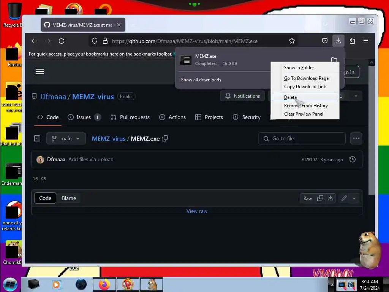The width and height of the screenshot is (389, 292).
Task: Open the Issues tab
Action: click(x=84, y=117)
